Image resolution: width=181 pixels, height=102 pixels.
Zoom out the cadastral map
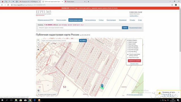(38, 42)
